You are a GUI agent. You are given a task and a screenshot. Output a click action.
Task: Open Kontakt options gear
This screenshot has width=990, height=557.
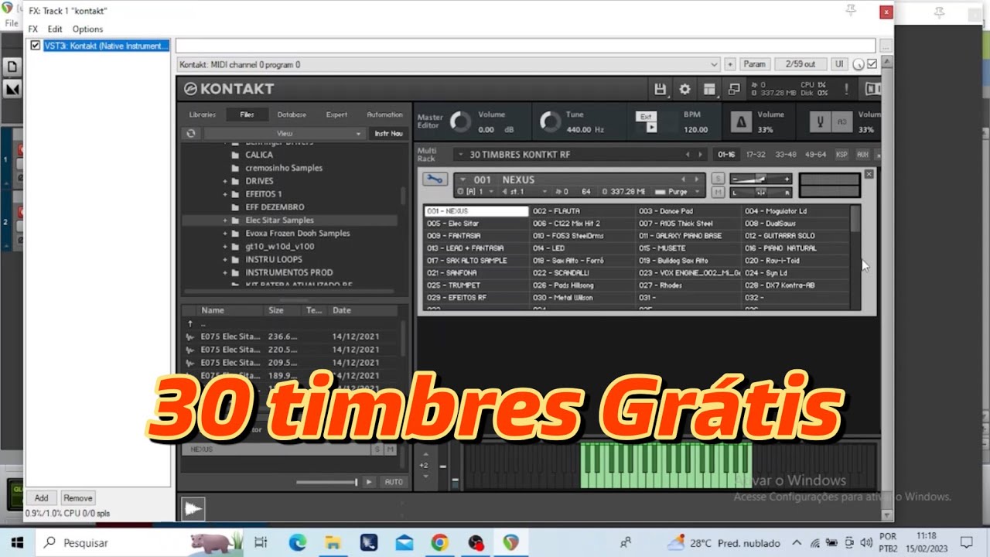coord(684,89)
